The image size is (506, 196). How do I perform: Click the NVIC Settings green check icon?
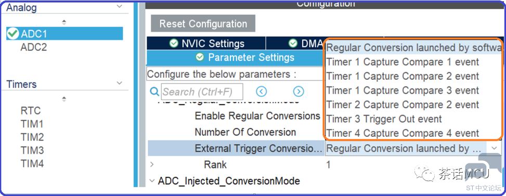click(174, 43)
